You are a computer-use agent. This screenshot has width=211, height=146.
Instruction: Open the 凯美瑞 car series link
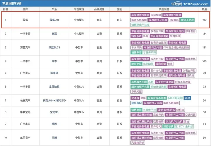[54, 73]
